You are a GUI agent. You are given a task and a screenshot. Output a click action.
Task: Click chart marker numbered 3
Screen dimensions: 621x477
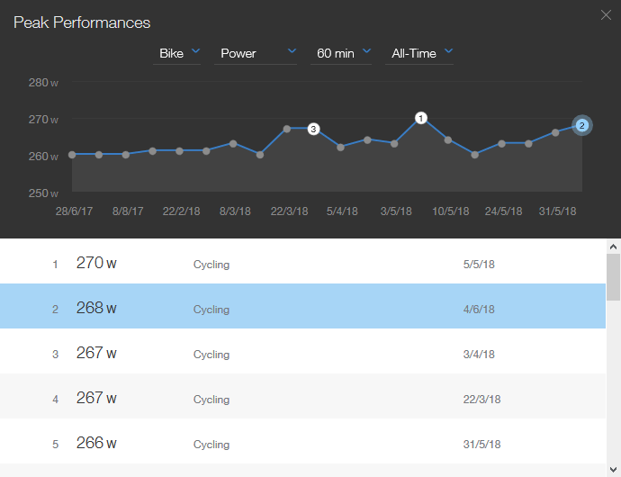pos(313,129)
